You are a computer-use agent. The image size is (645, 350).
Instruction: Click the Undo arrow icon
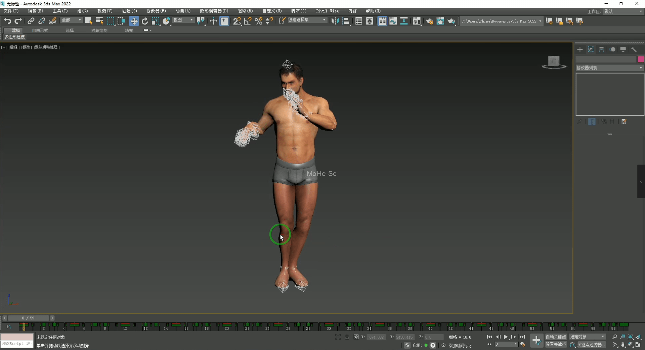[7, 21]
